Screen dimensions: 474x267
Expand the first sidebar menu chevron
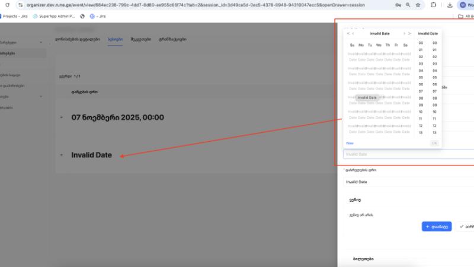[40, 42]
